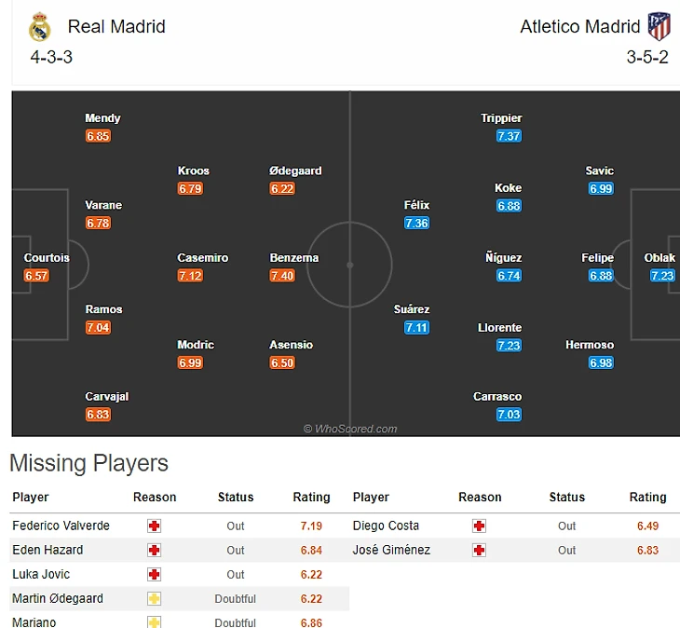Click Federico Valverde's red injury icon

click(154, 526)
